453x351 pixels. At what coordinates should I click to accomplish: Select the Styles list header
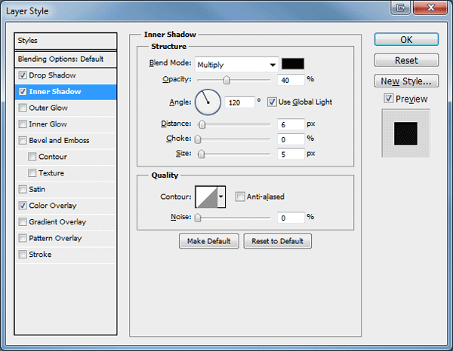coord(66,41)
